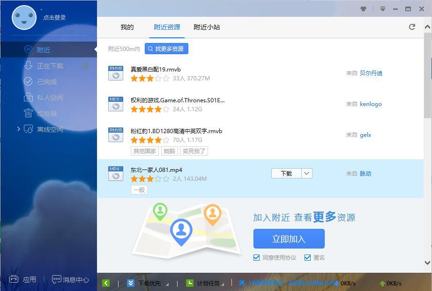
Task: Open the main menu dropdown in title bar
Action: click(x=383, y=9)
